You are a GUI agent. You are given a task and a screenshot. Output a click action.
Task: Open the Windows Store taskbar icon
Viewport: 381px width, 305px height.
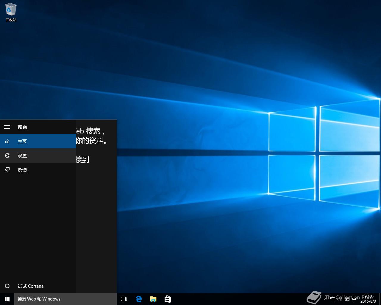168,299
